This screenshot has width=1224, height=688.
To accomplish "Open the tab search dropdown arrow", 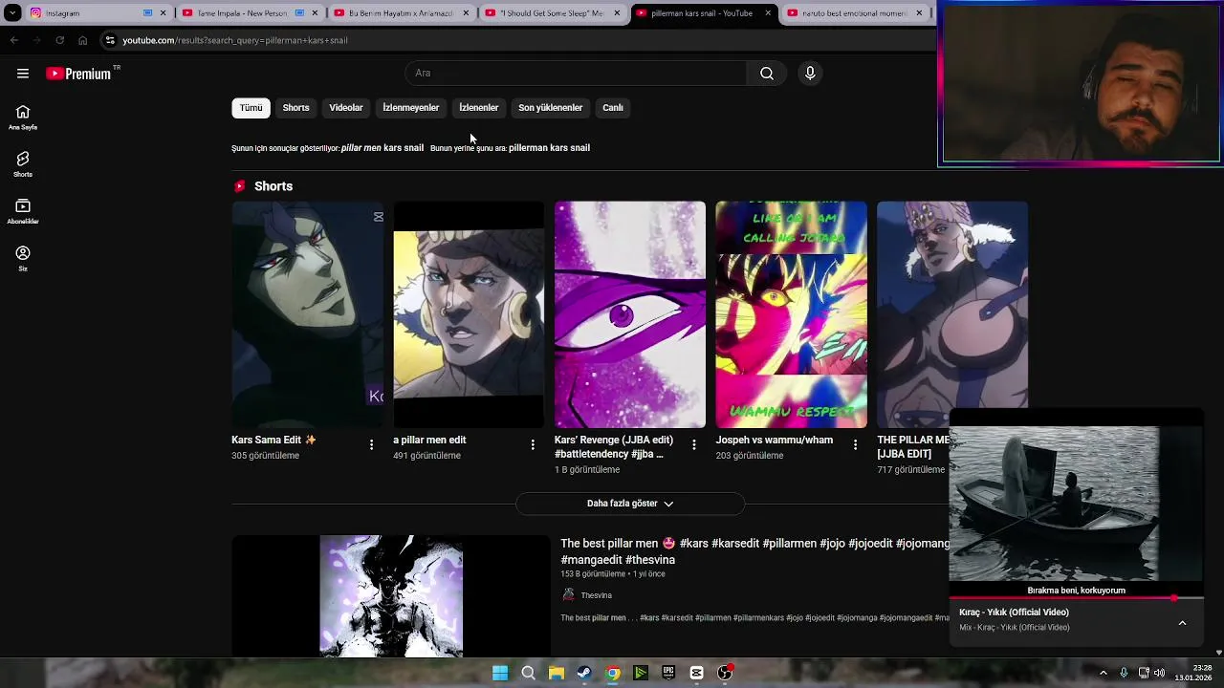I will (12, 13).
